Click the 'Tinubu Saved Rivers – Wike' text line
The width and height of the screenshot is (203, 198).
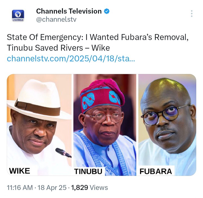[x=58, y=48]
